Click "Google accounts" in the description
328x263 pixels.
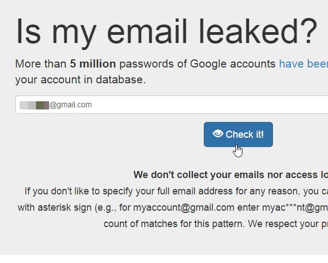tap(233, 64)
